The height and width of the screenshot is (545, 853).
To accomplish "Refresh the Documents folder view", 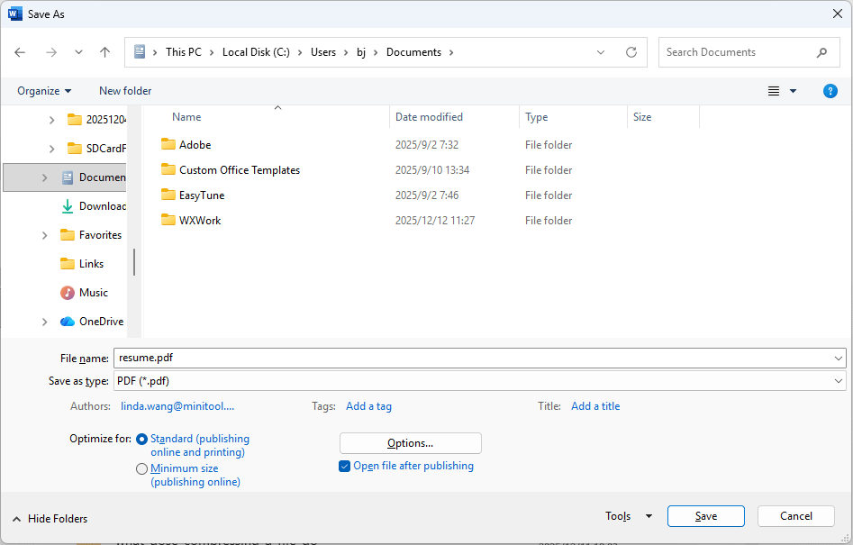I will point(631,52).
